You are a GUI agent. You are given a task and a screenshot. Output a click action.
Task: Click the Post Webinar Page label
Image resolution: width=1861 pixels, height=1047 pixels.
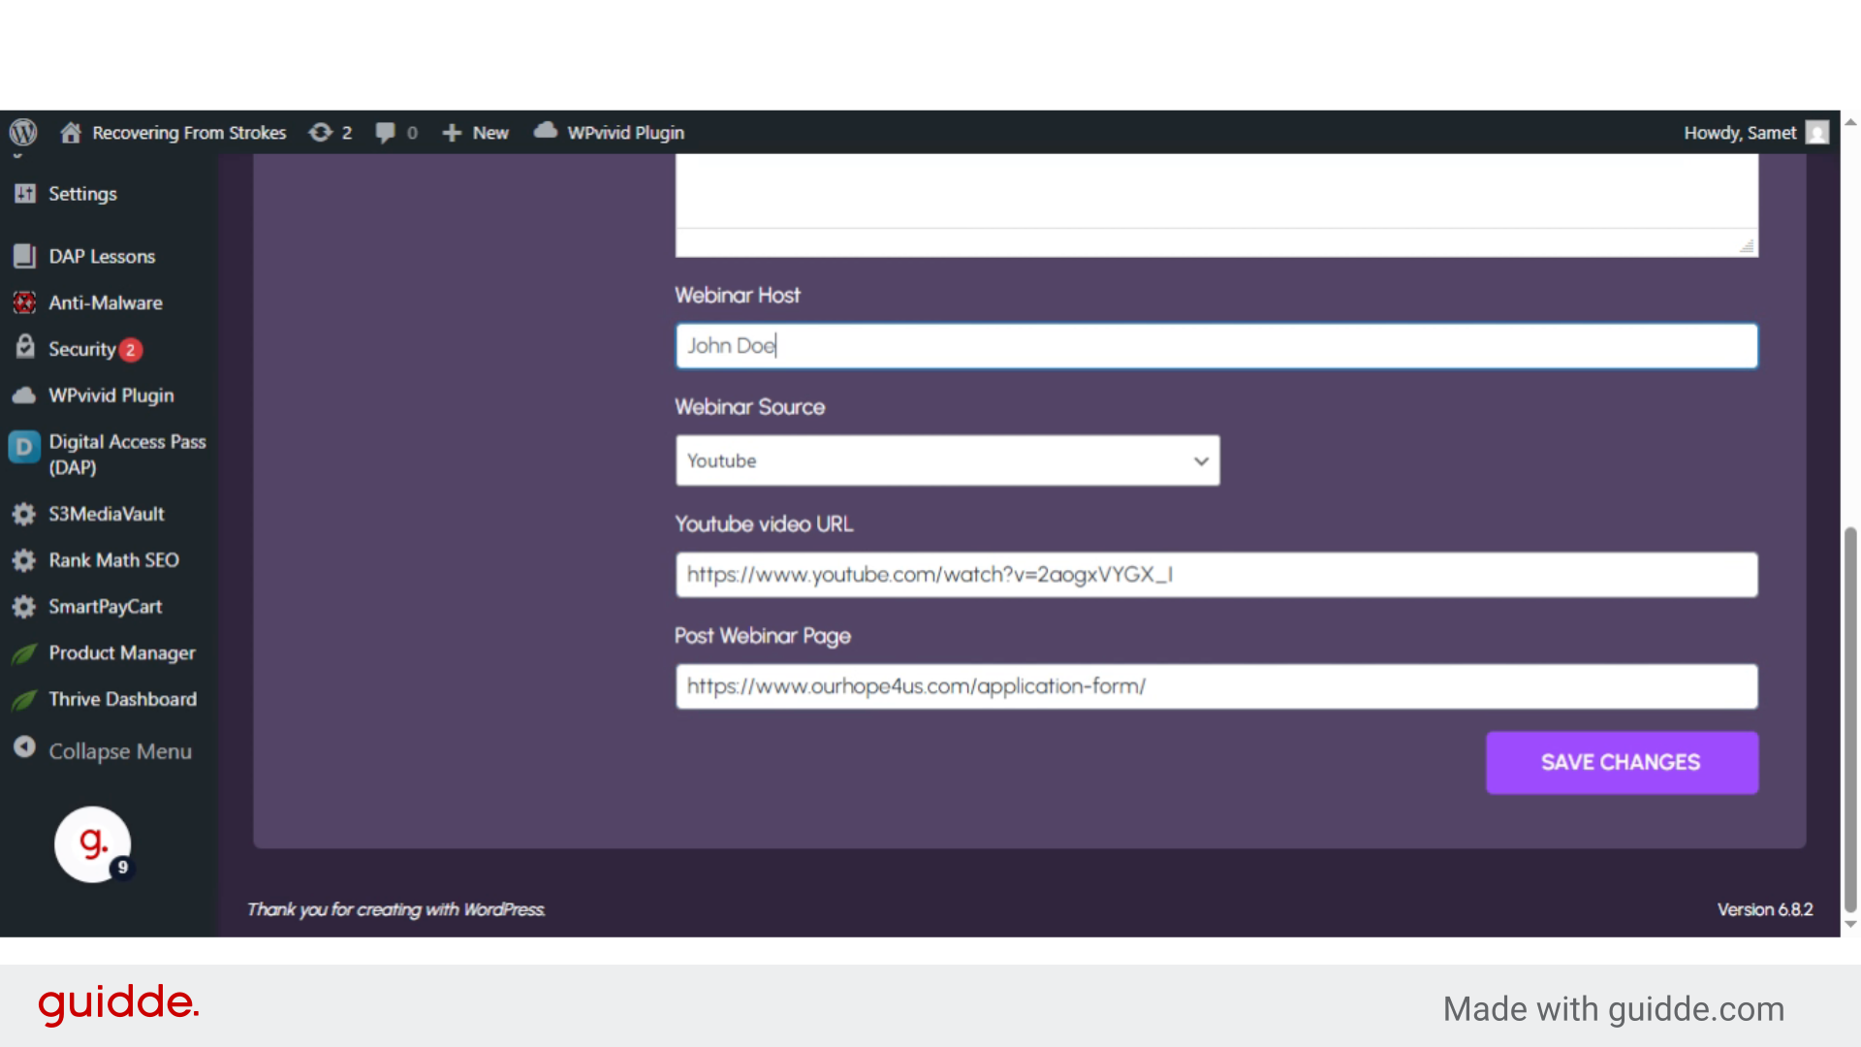pyautogui.click(x=763, y=636)
